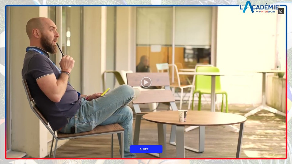Play the video with the center play button
The width and height of the screenshot is (292, 164).
pyautogui.click(x=146, y=82)
